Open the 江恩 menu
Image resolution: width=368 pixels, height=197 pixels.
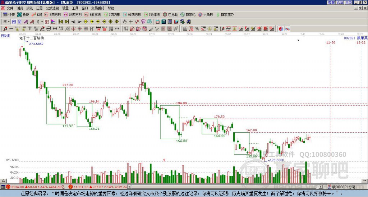tap(39, 8)
